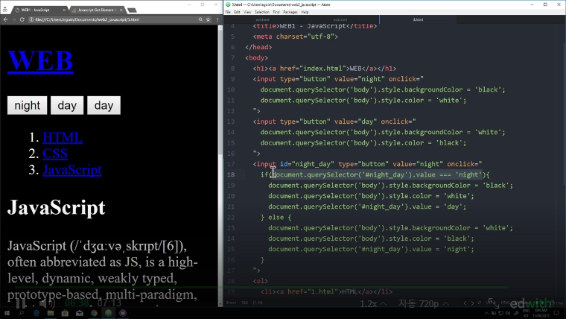The height and width of the screenshot is (319, 566).
Task: Open the Windows Start menu
Action: tap(7, 313)
